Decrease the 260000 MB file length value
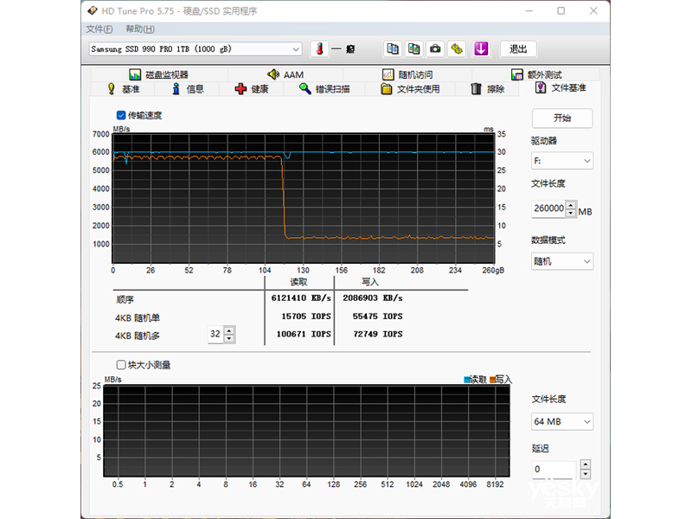This screenshot has height=519, width=692. [571, 213]
